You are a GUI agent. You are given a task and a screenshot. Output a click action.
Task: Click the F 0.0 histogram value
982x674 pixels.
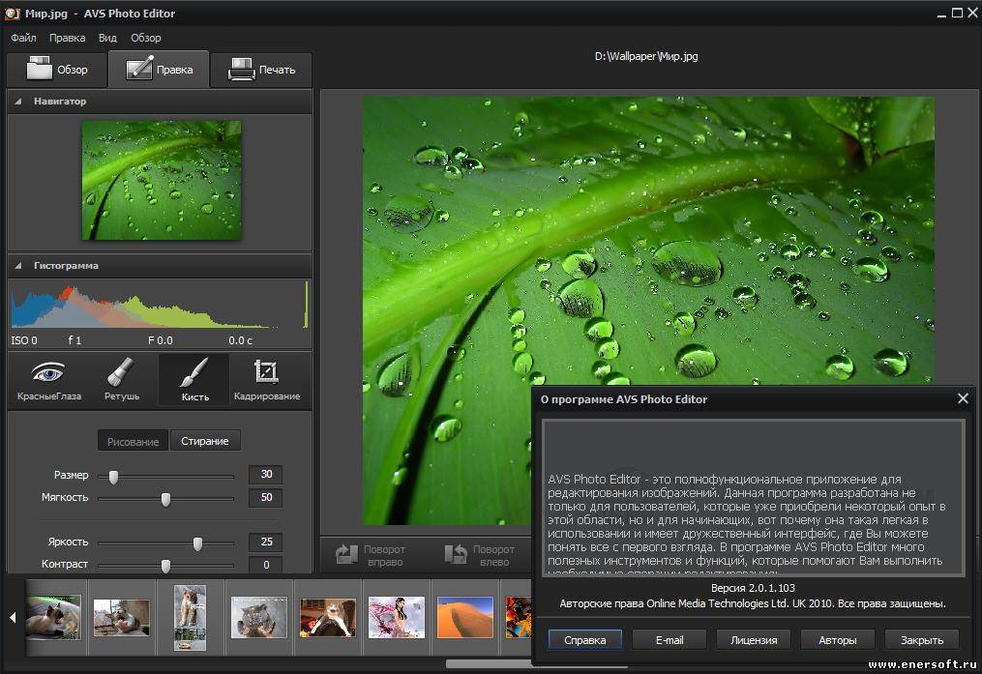point(161,340)
